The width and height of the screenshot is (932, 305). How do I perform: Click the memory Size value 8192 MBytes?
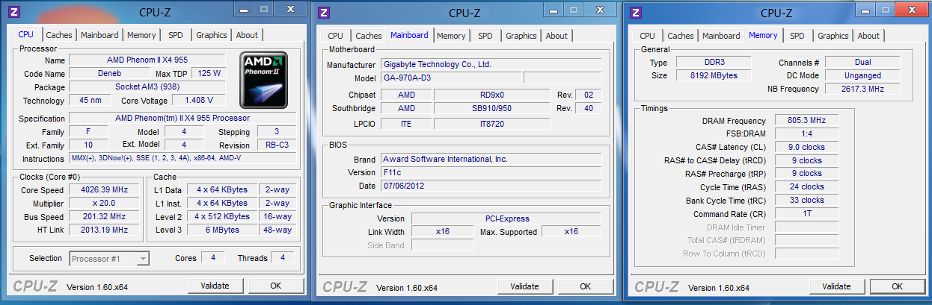715,75
